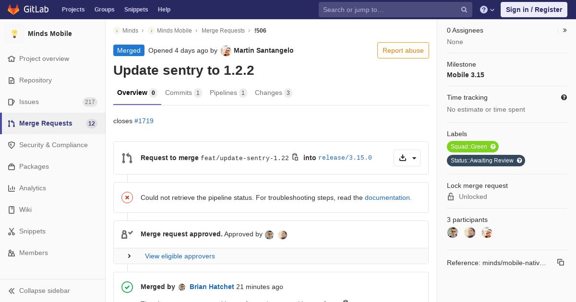Copy merge request reference icon
Image resolution: width=576 pixels, height=302 pixels.
pos(560,262)
